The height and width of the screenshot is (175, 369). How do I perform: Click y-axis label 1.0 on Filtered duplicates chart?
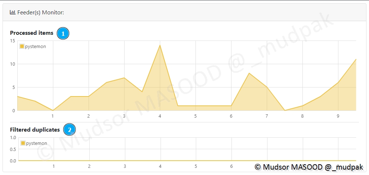13,138
